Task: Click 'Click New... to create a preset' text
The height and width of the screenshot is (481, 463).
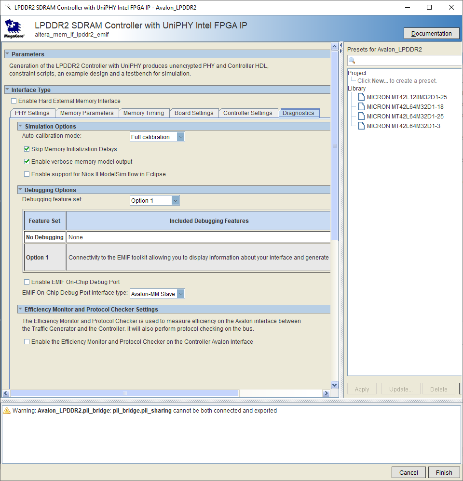Action: coord(397,81)
